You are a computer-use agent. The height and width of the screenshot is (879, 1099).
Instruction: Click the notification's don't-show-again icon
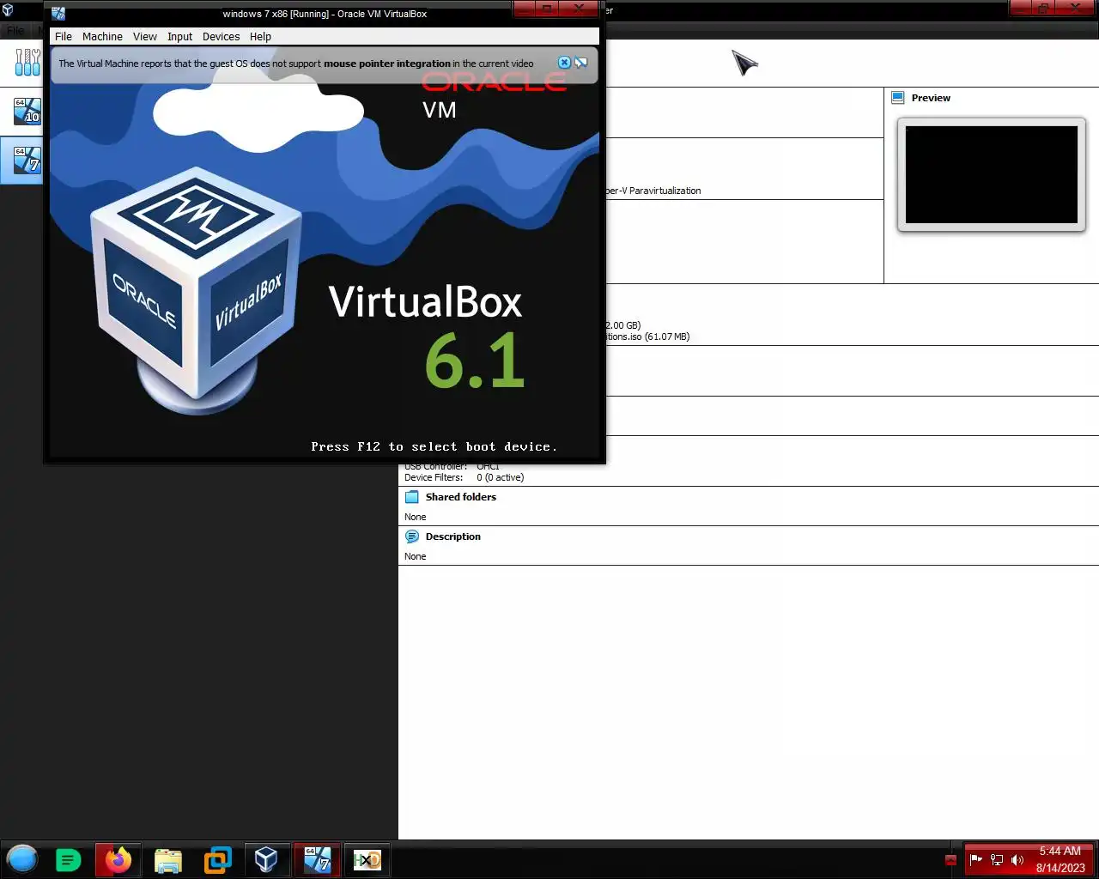(581, 63)
